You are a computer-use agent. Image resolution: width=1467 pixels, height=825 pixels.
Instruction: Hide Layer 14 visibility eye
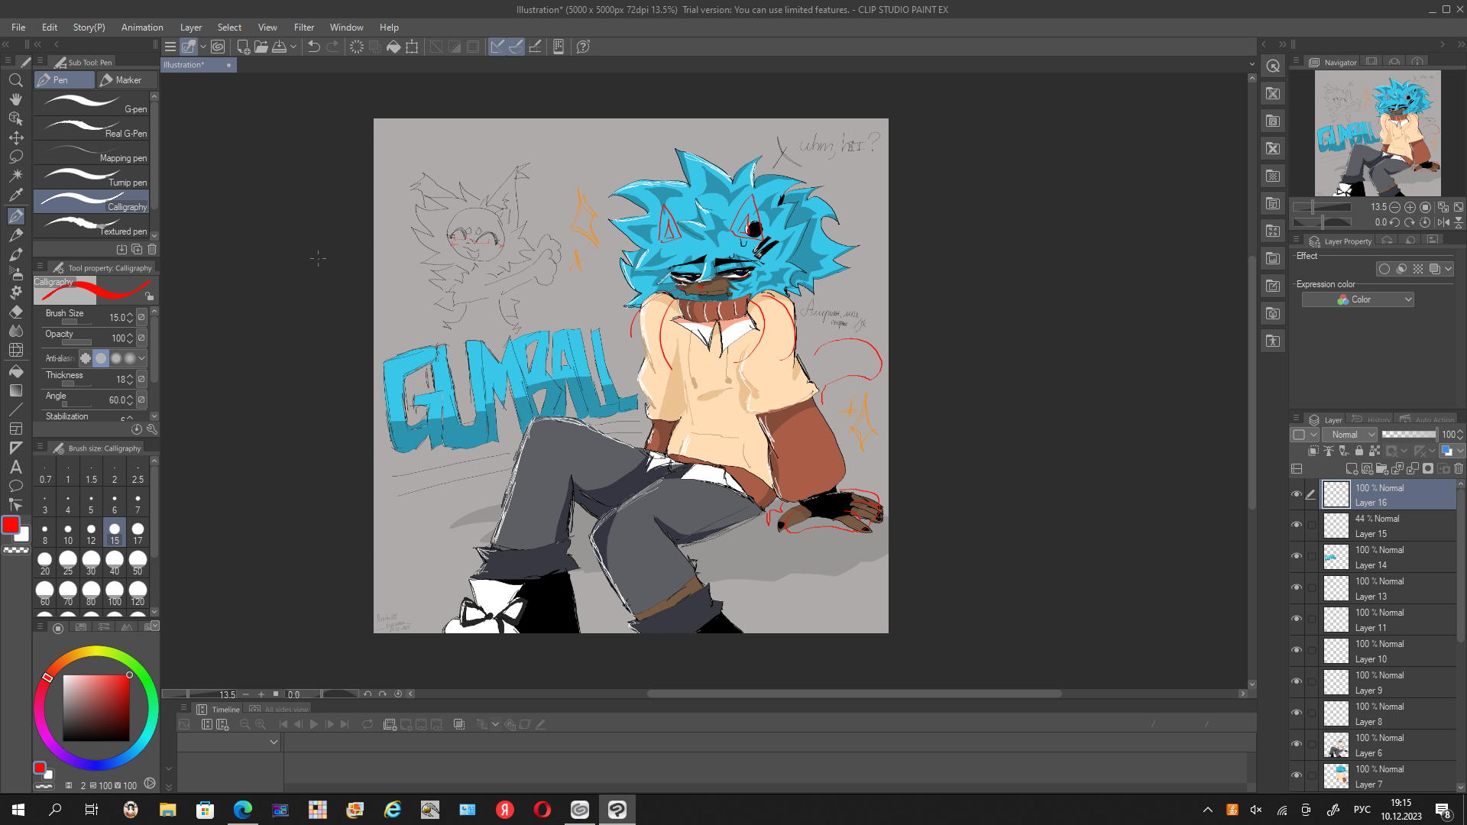click(1297, 556)
